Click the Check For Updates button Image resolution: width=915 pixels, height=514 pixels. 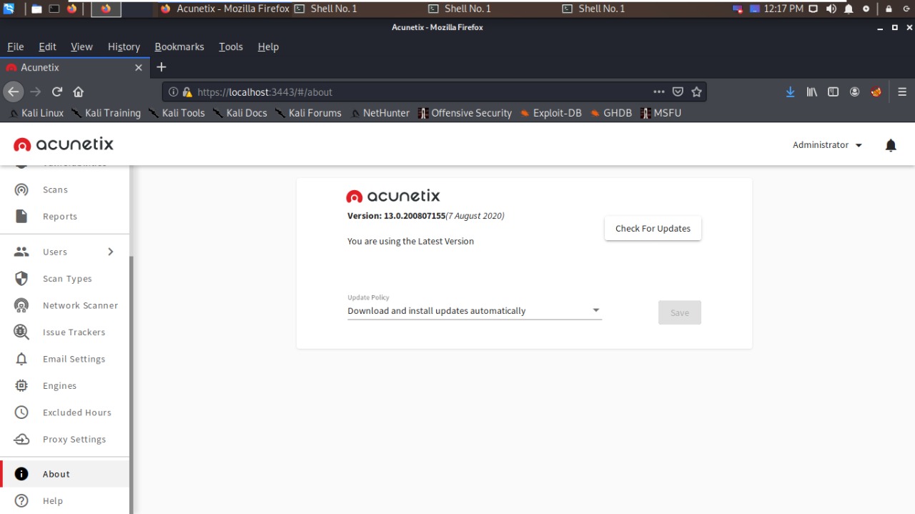pos(653,229)
